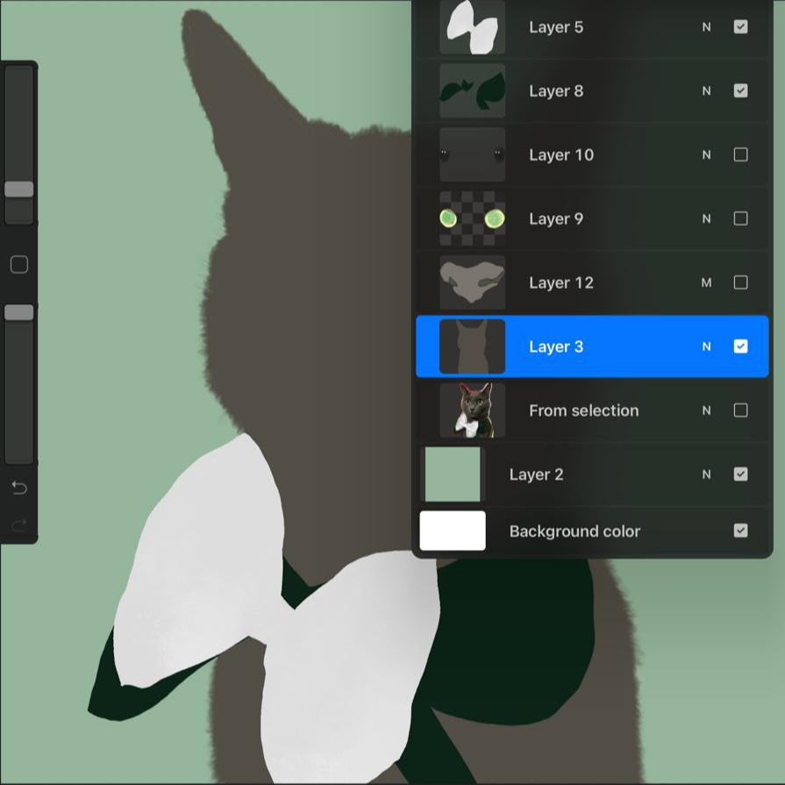Open blend mode N for Layer 3
Screen dimensions: 785x785
706,346
